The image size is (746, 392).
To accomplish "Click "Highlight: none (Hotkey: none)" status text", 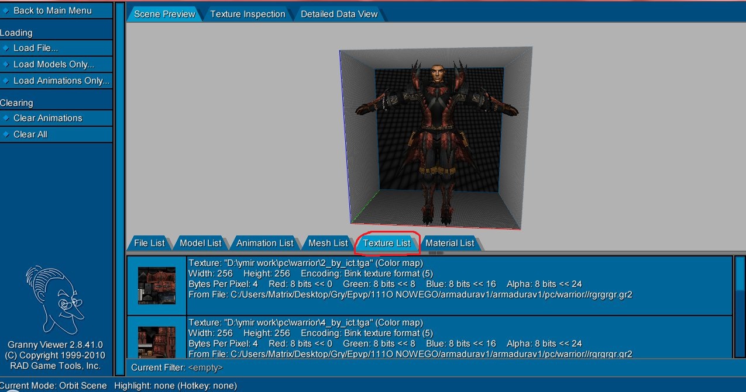I will [x=176, y=386].
